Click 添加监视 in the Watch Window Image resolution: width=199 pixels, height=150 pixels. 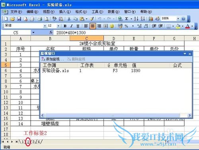pyautogui.click(x=53, y=59)
